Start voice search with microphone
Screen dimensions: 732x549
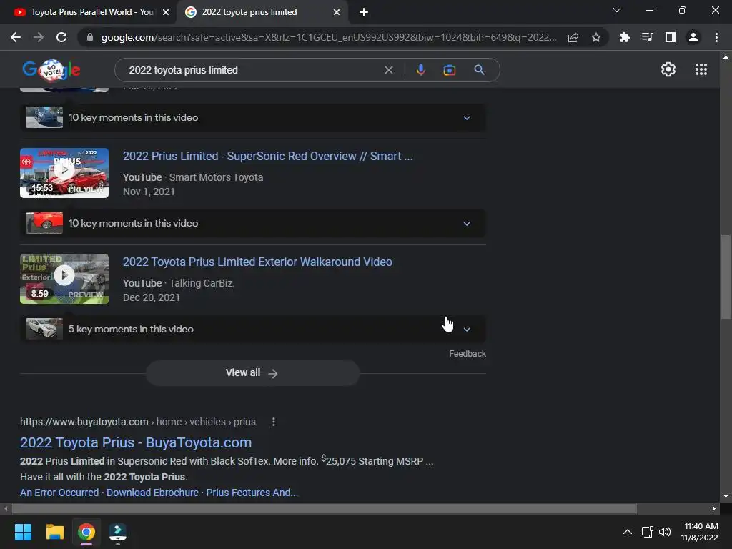coord(420,70)
